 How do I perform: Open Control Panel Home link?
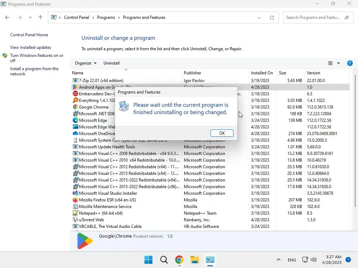29,35
